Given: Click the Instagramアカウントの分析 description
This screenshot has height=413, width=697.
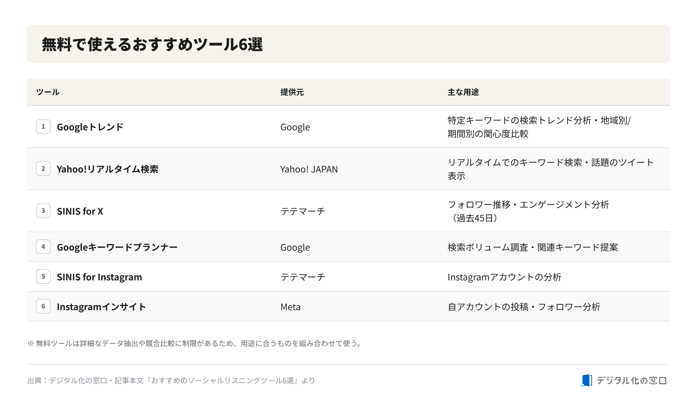Looking at the screenshot, I should pyautogui.click(x=504, y=277).
